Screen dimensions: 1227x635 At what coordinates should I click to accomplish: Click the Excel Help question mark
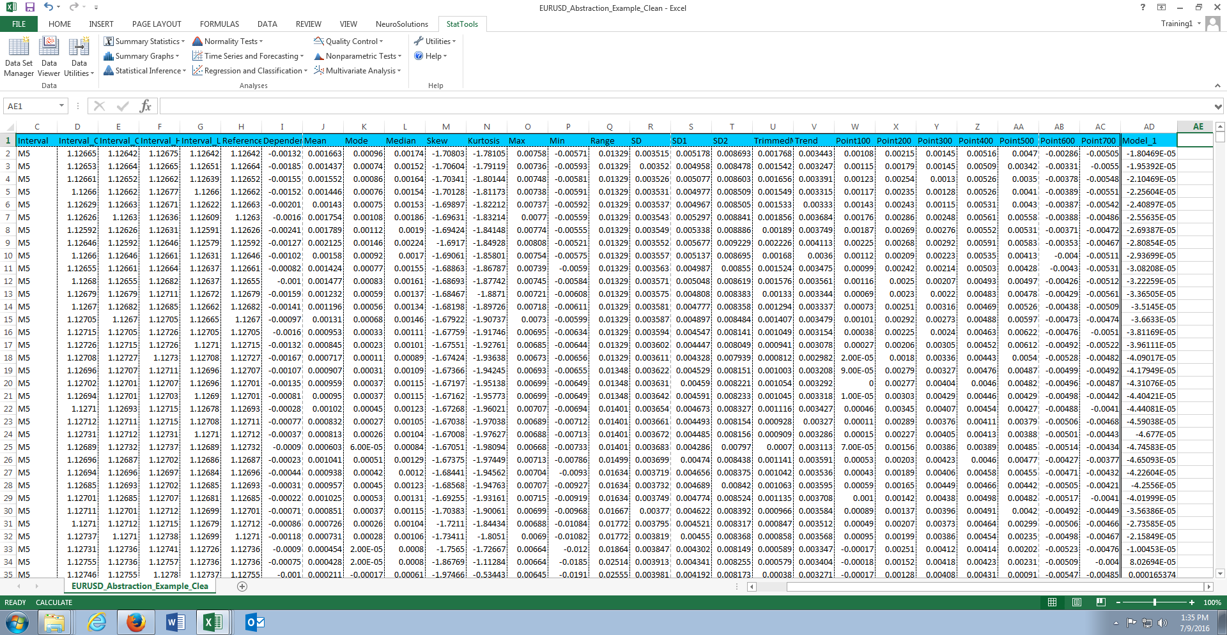click(1143, 8)
